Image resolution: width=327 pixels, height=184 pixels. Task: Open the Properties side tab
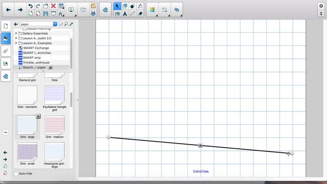tap(6, 63)
